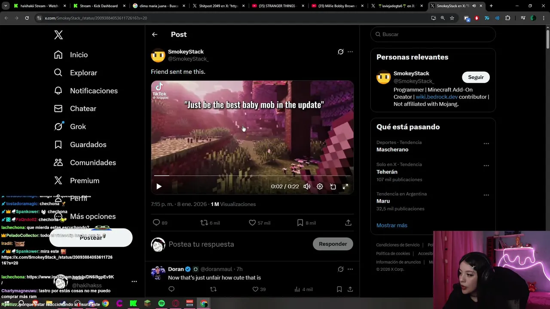Go back with the Post arrow
The height and width of the screenshot is (309, 550).
[x=155, y=34]
